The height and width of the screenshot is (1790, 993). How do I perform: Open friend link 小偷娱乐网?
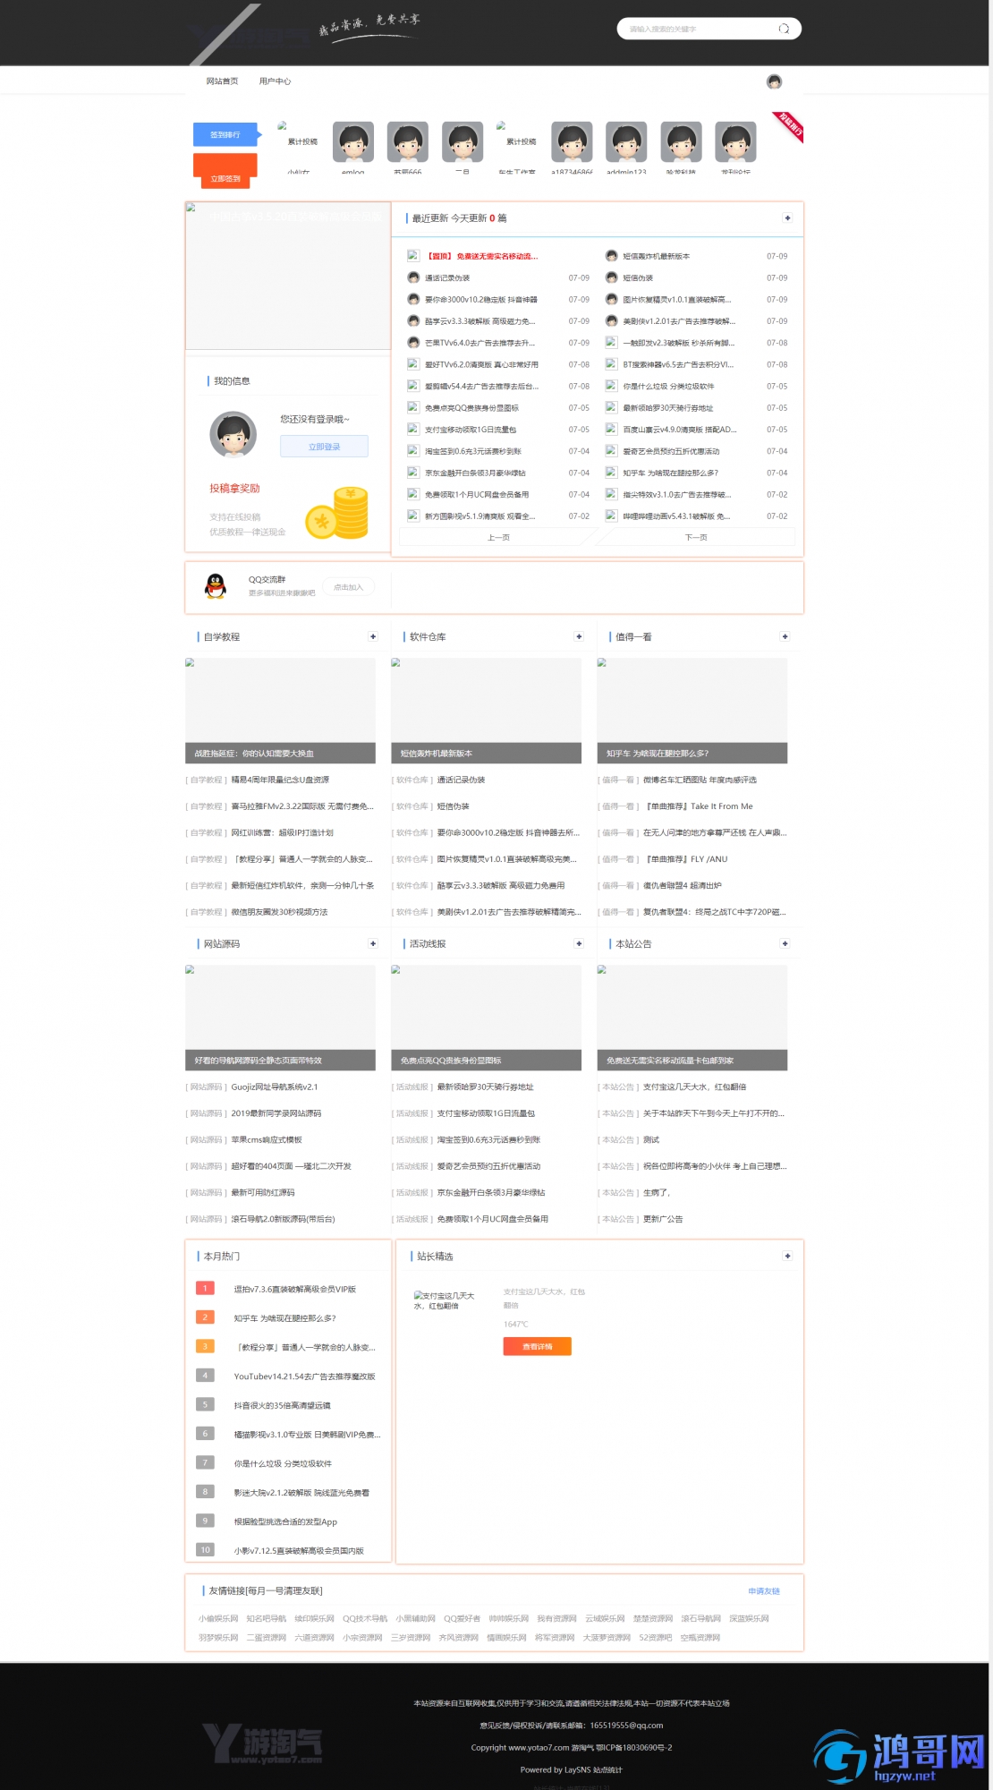pos(218,1618)
